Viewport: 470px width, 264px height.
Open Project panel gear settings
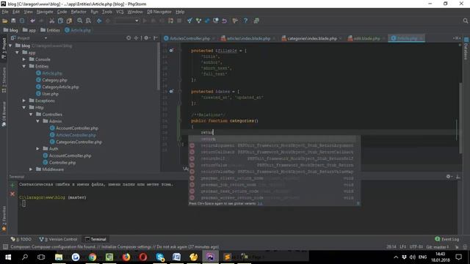(146, 38)
